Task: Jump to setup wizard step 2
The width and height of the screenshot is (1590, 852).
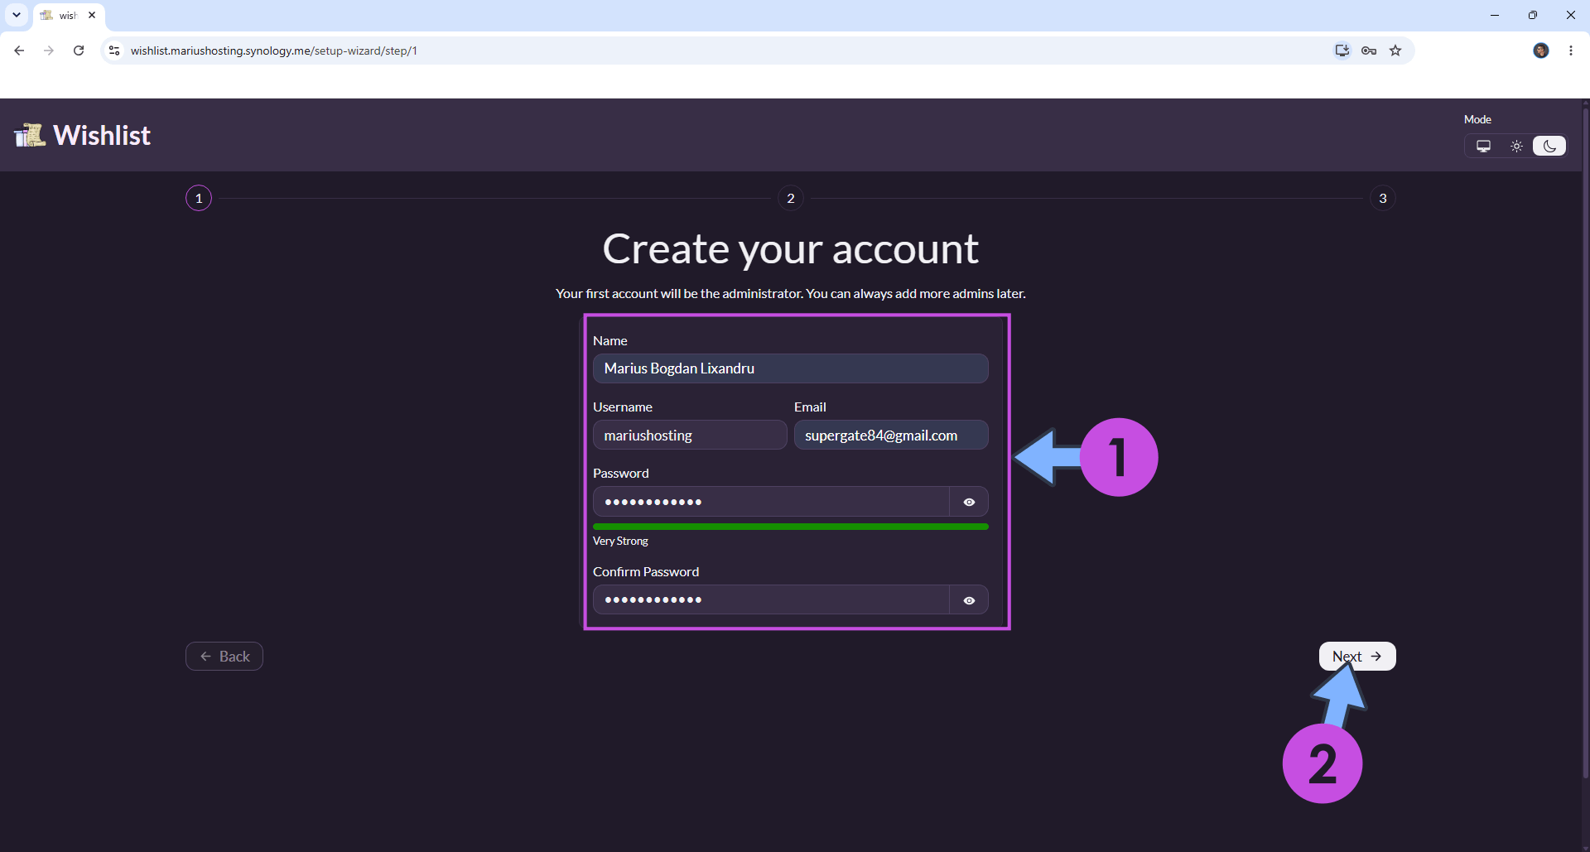Action: (791, 198)
